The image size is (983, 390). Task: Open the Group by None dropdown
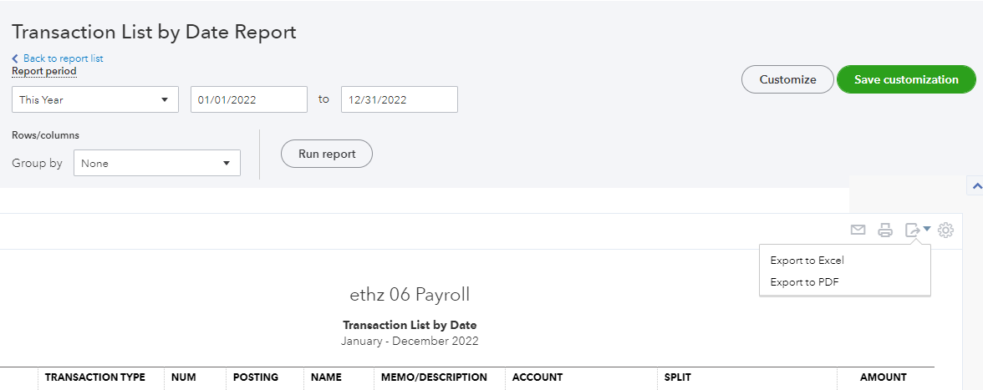157,163
